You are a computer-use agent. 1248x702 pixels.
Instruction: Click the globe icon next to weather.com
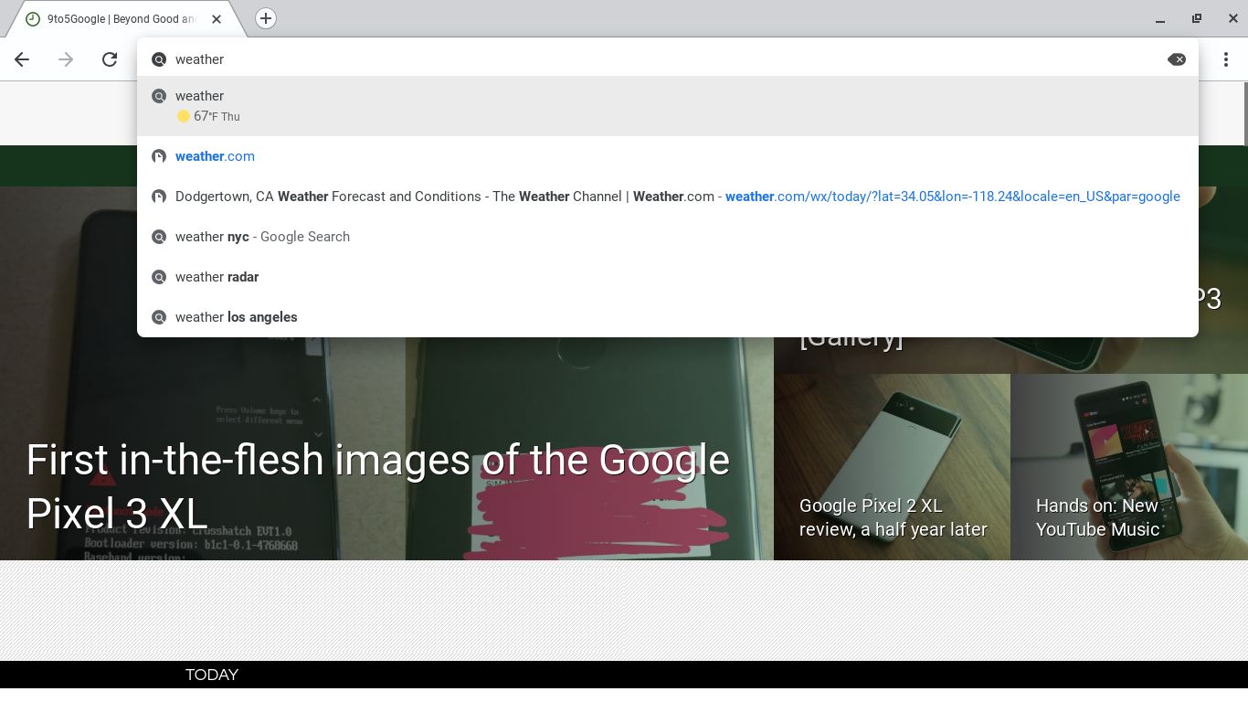click(159, 156)
